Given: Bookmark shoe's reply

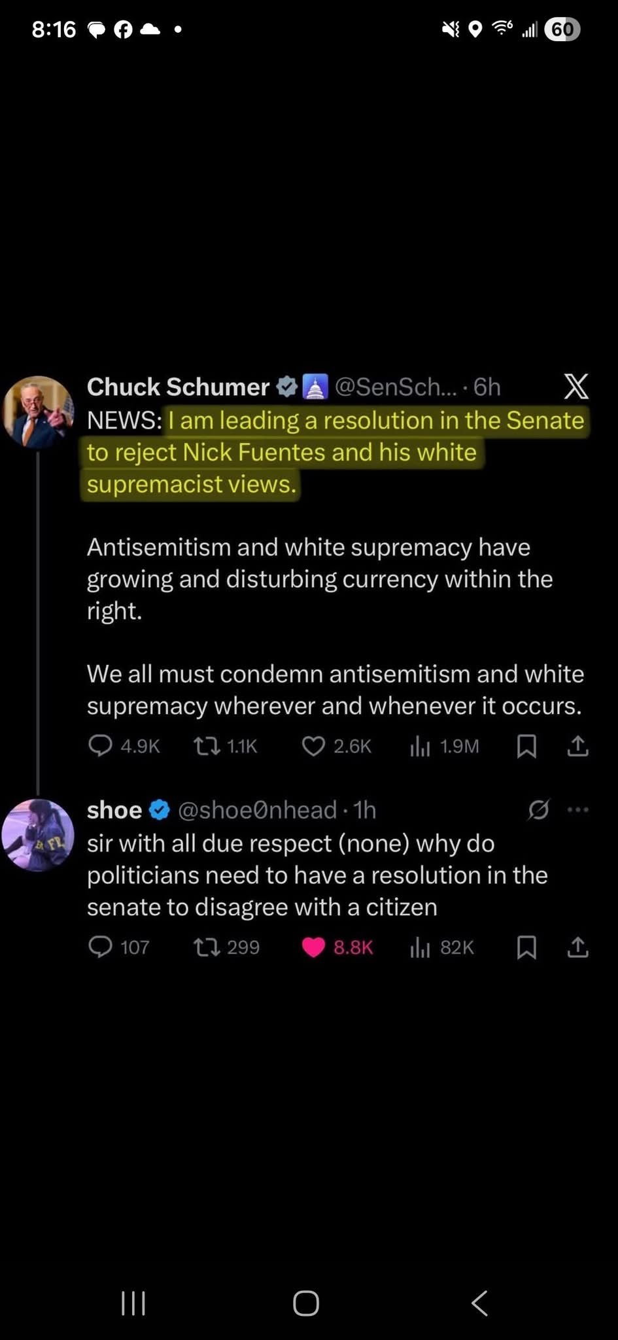Looking at the screenshot, I should [526, 947].
